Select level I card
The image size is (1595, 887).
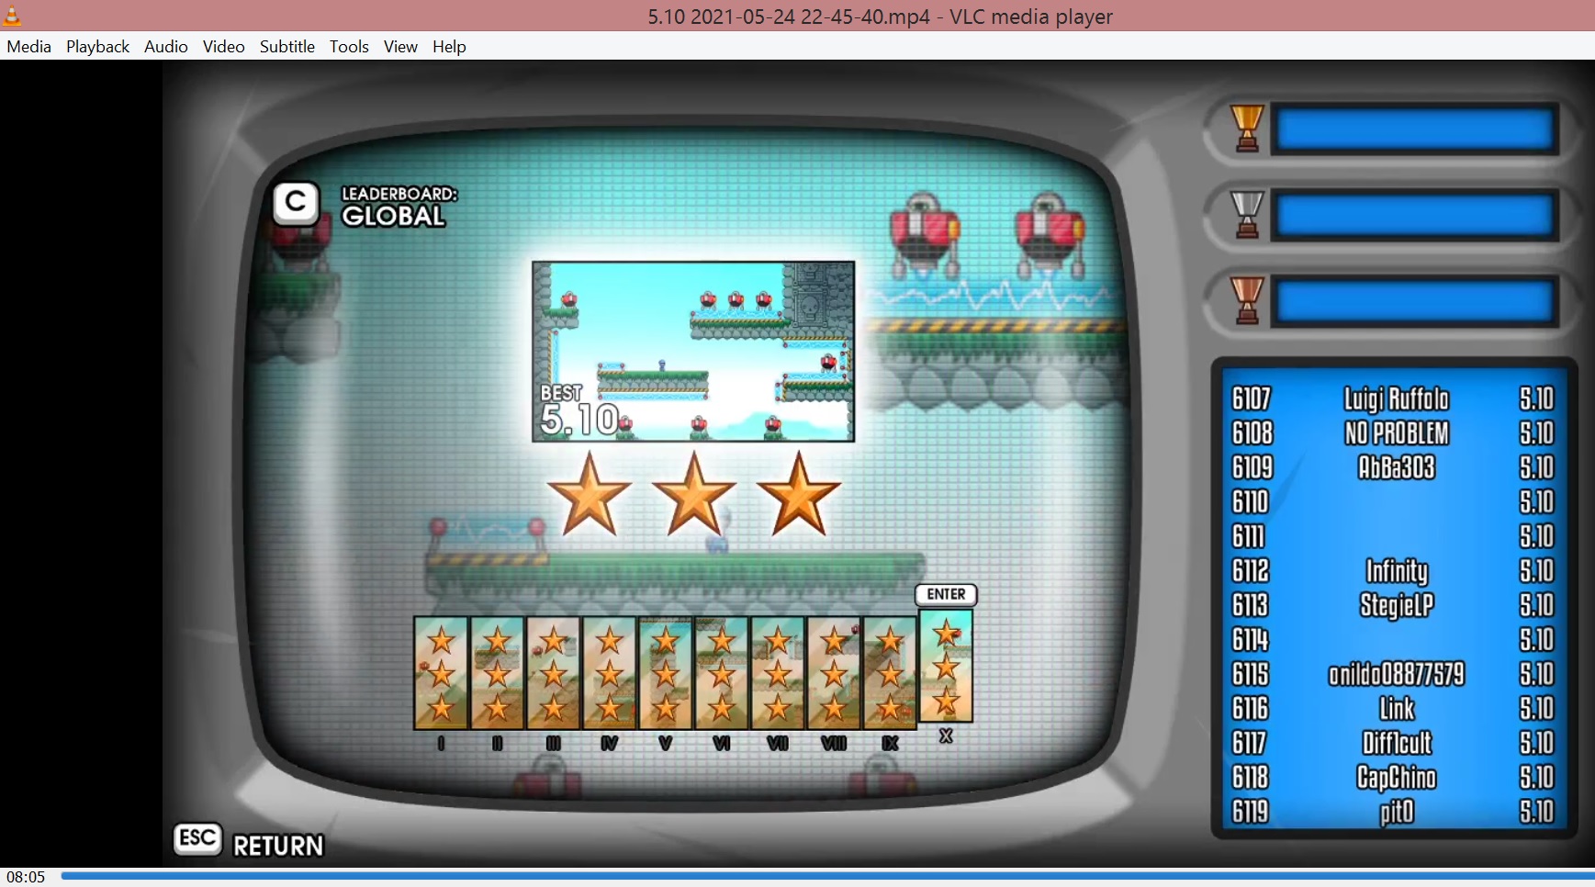tap(441, 673)
